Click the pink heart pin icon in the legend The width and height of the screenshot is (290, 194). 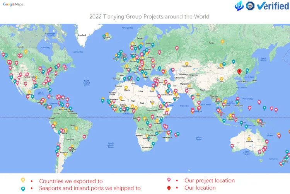169,180
